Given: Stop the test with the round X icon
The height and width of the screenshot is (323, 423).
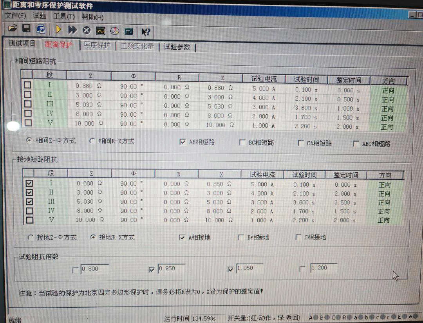Looking at the screenshot, I should 87,31.
